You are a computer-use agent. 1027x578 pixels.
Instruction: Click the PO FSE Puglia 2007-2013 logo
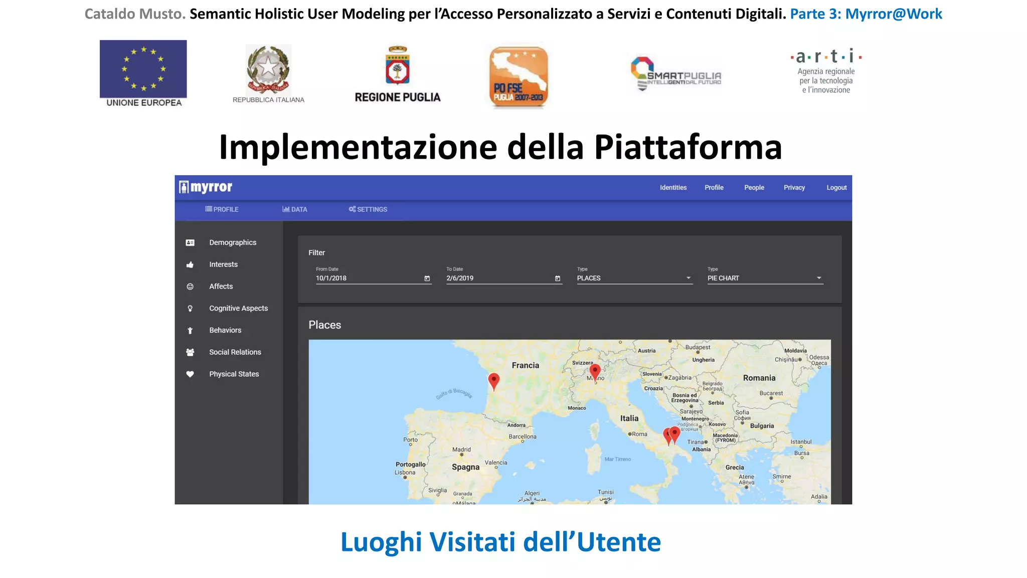(x=519, y=77)
